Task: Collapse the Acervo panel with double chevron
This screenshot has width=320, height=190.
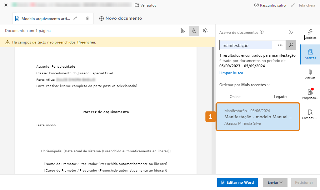Action: click(291, 32)
